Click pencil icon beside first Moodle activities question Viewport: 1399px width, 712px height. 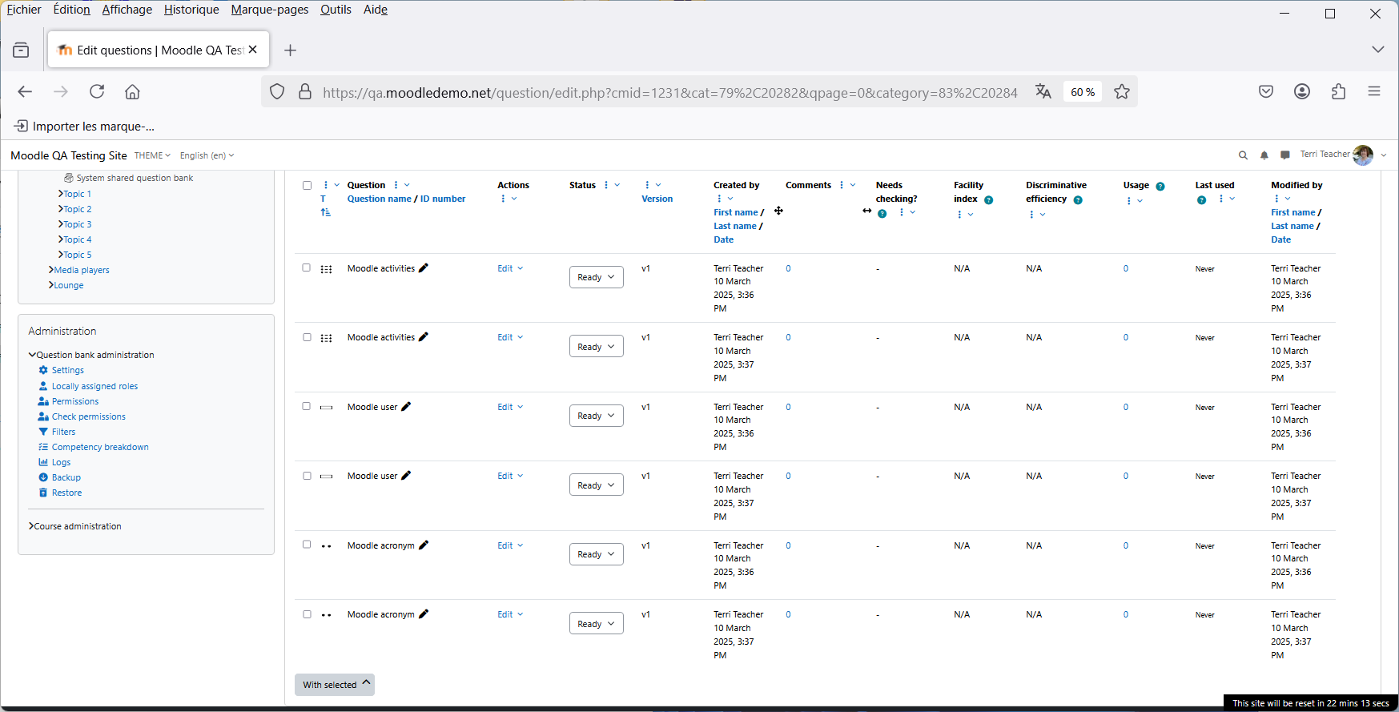point(424,268)
